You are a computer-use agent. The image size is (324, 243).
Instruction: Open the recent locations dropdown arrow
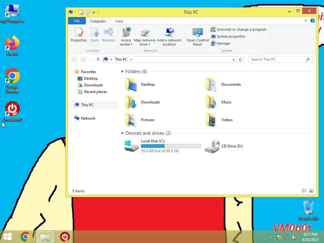pyautogui.click(x=91, y=59)
